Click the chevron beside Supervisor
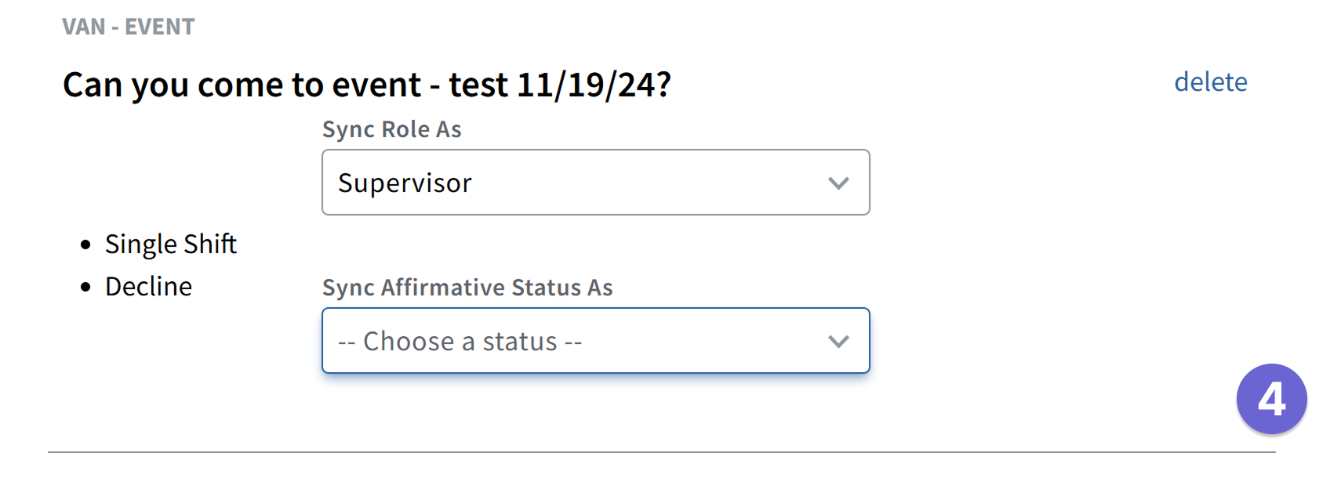This screenshot has width=1341, height=489. pos(838,183)
